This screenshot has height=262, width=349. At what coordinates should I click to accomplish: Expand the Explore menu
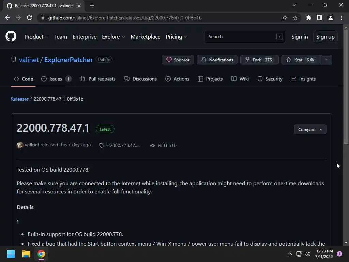pyautogui.click(x=113, y=37)
